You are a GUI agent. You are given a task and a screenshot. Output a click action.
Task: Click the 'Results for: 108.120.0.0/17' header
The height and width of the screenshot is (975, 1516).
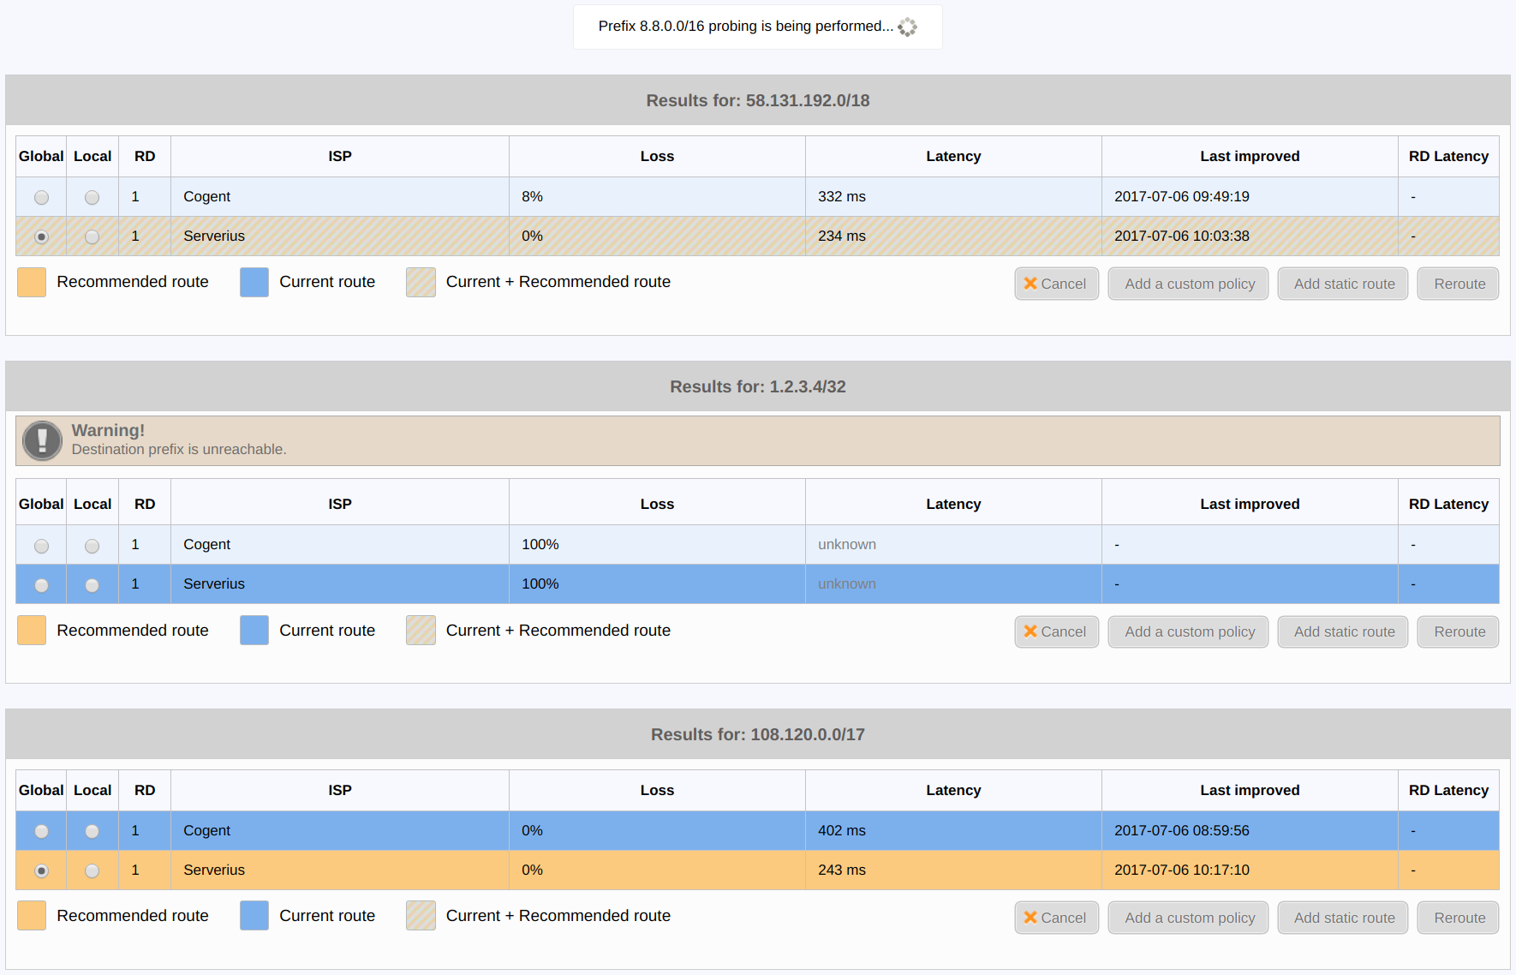(758, 734)
